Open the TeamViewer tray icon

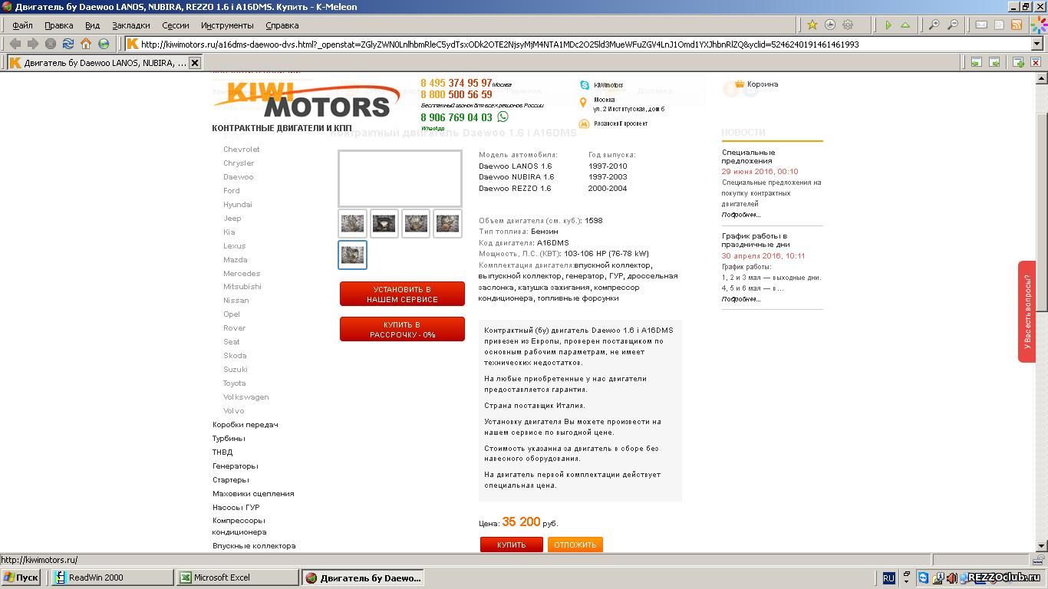click(923, 577)
